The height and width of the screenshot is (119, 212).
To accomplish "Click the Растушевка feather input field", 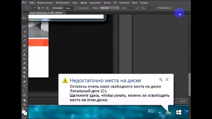I will pyautogui.click(x=69, y=8).
